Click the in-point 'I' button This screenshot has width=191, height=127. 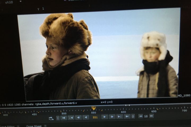pyautogui.click(x=58, y=118)
